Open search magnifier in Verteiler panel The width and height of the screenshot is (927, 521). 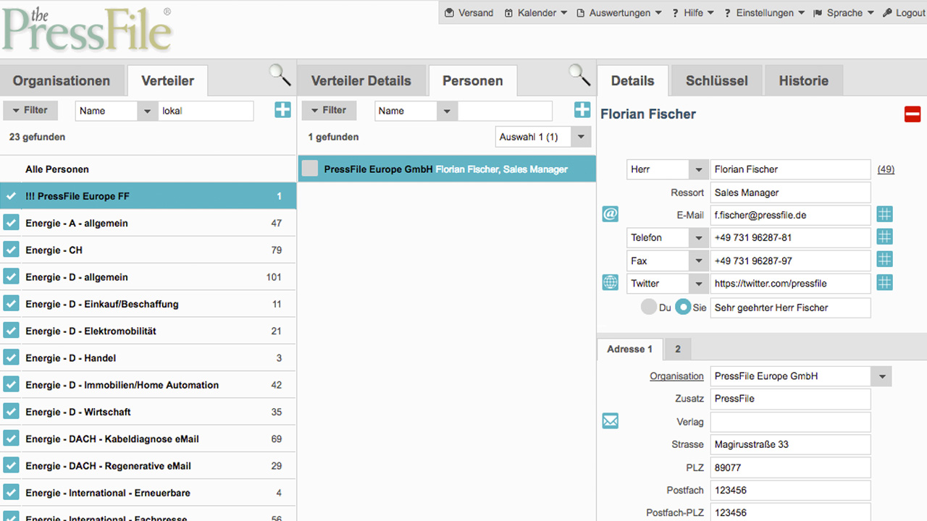(x=280, y=75)
